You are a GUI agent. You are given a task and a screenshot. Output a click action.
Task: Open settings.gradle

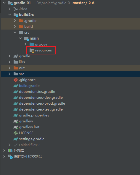pos(32,139)
